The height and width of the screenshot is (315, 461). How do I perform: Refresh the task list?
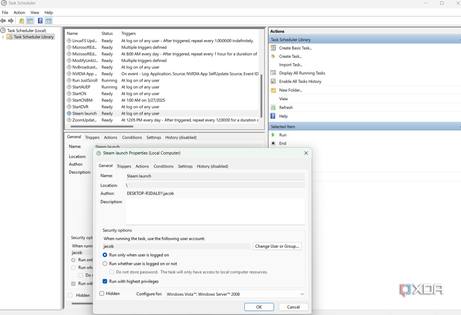coord(286,107)
